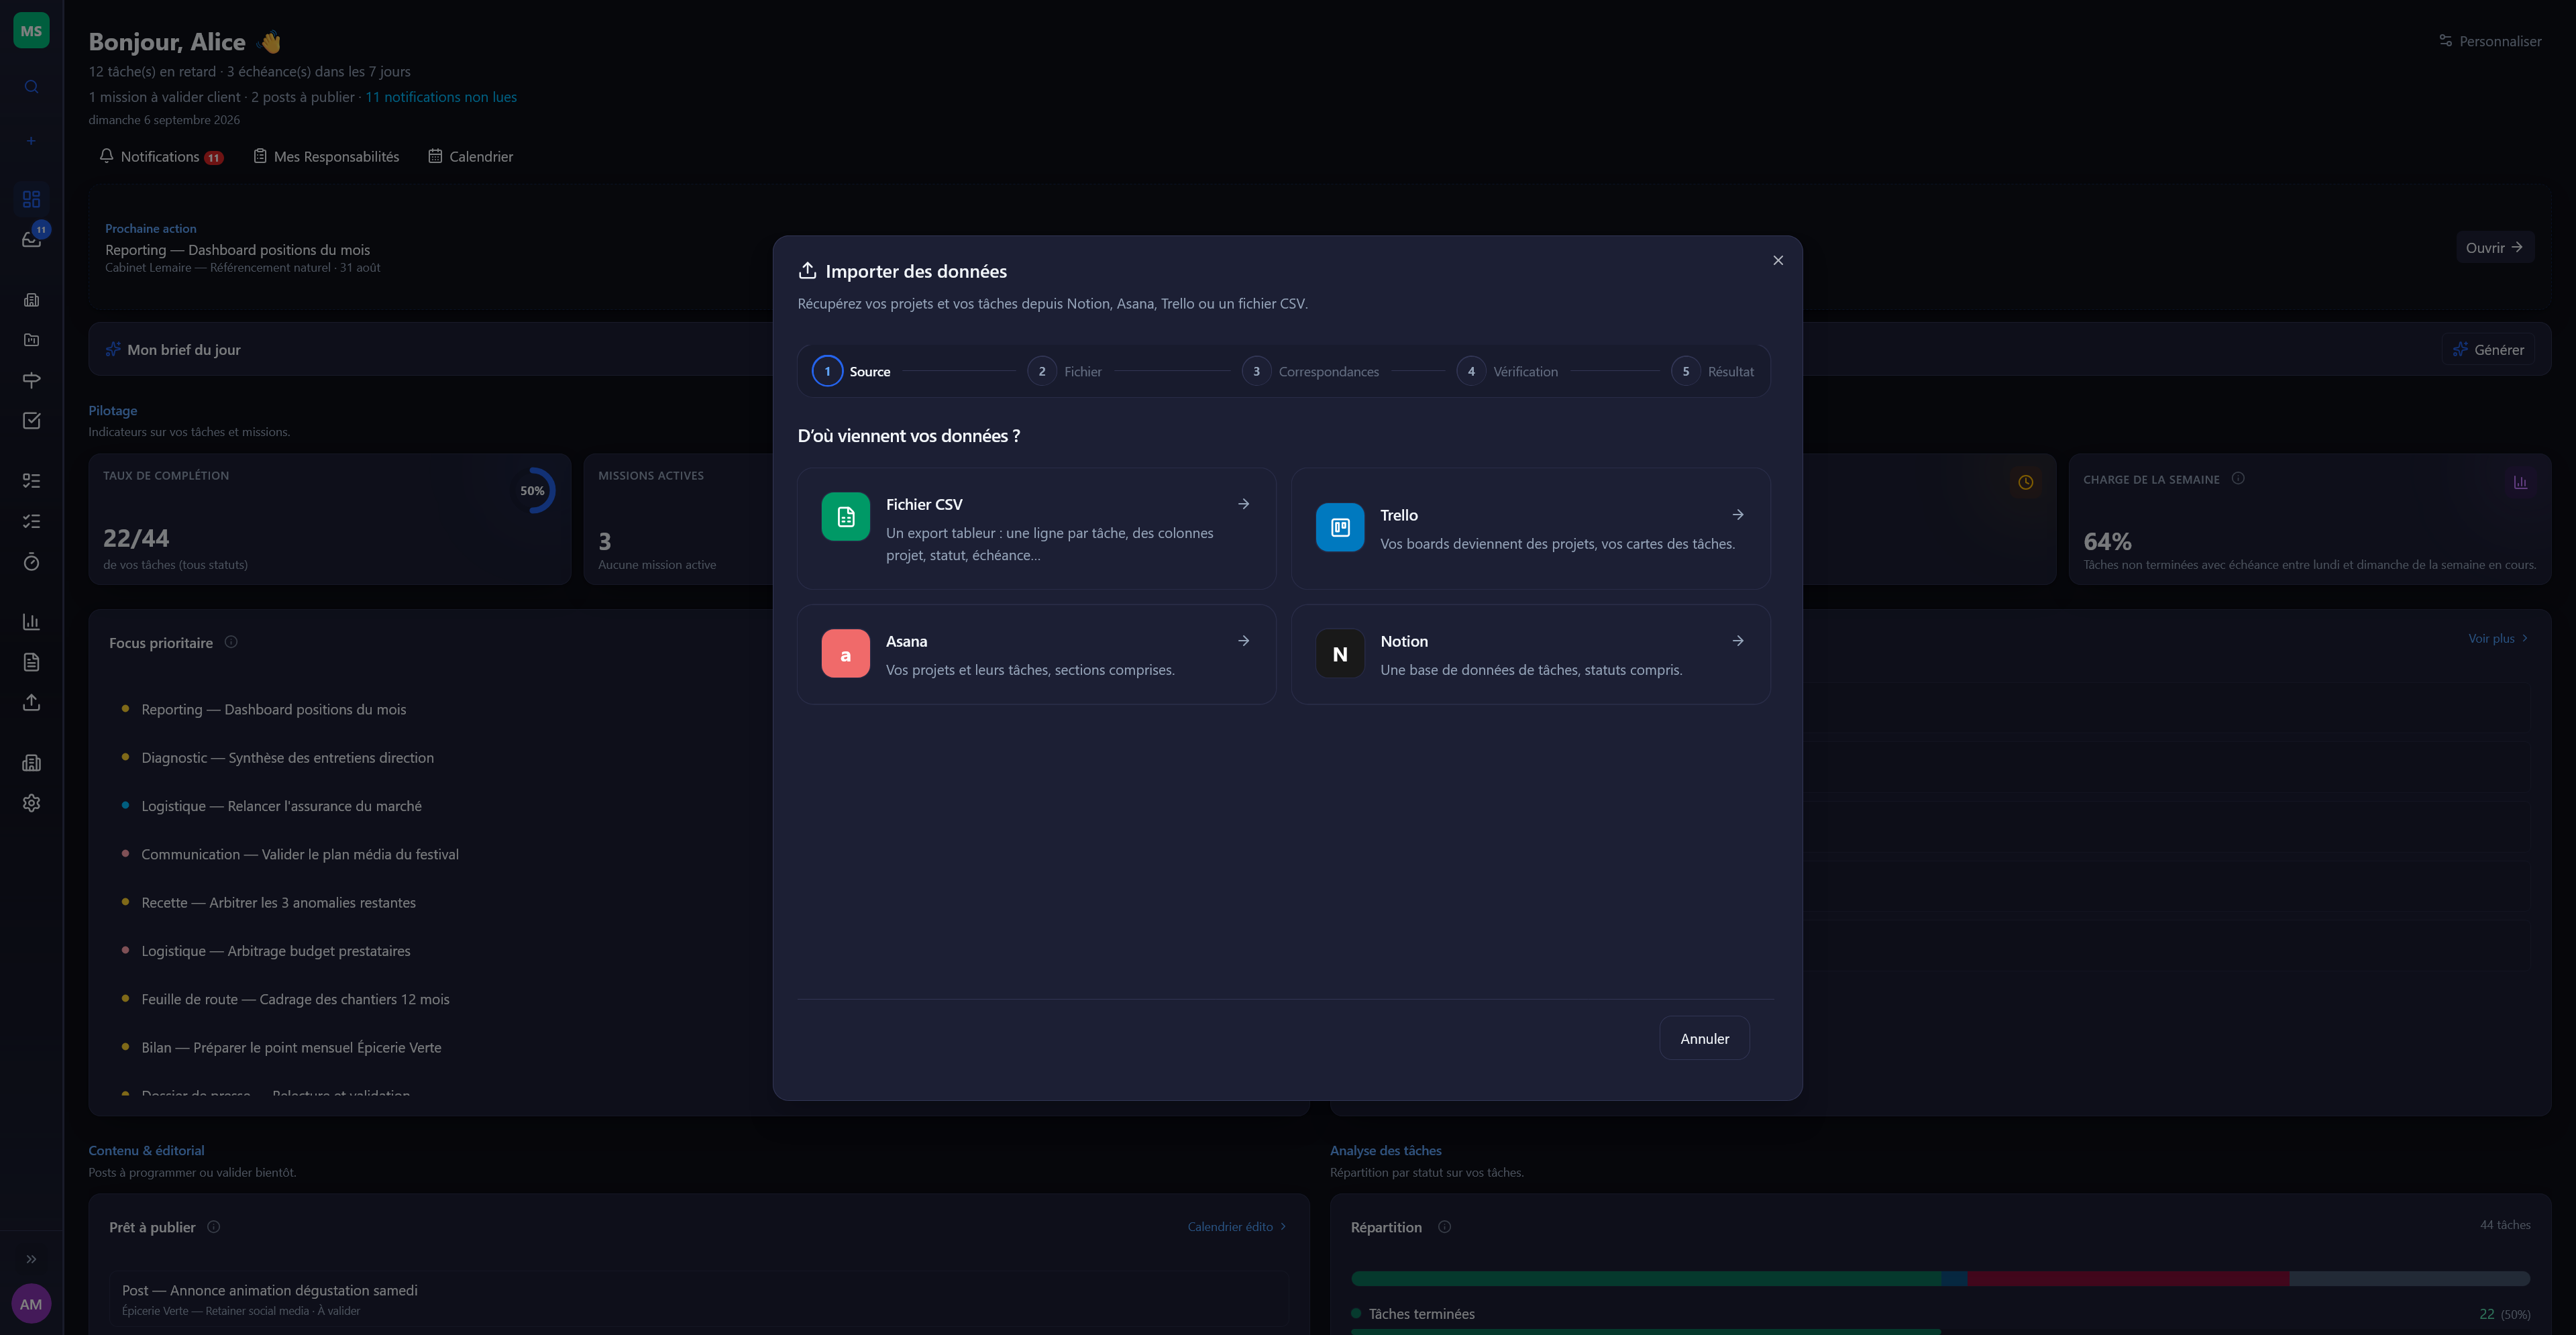Image resolution: width=2576 pixels, height=1335 pixels.
Task: Open the dashboard grid icon in sidebar
Action: tap(31, 199)
